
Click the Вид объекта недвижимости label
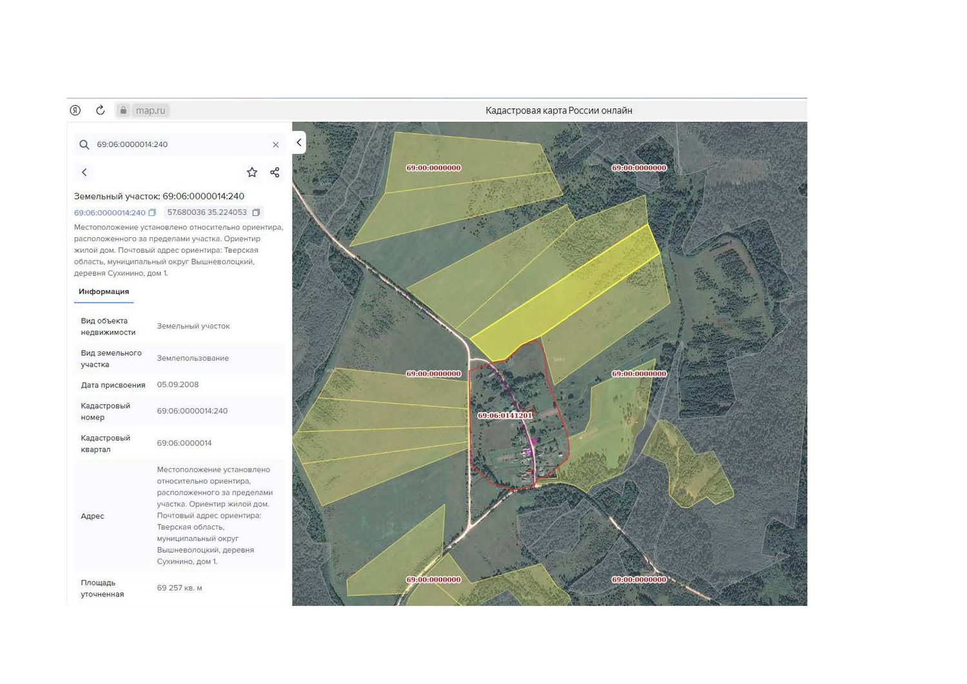(x=108, y=326)
